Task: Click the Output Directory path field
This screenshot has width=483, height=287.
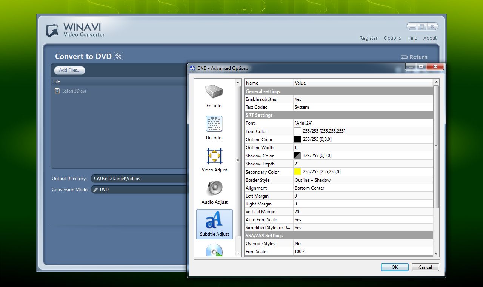Action: pyautogui.click(x=139, y=179)
